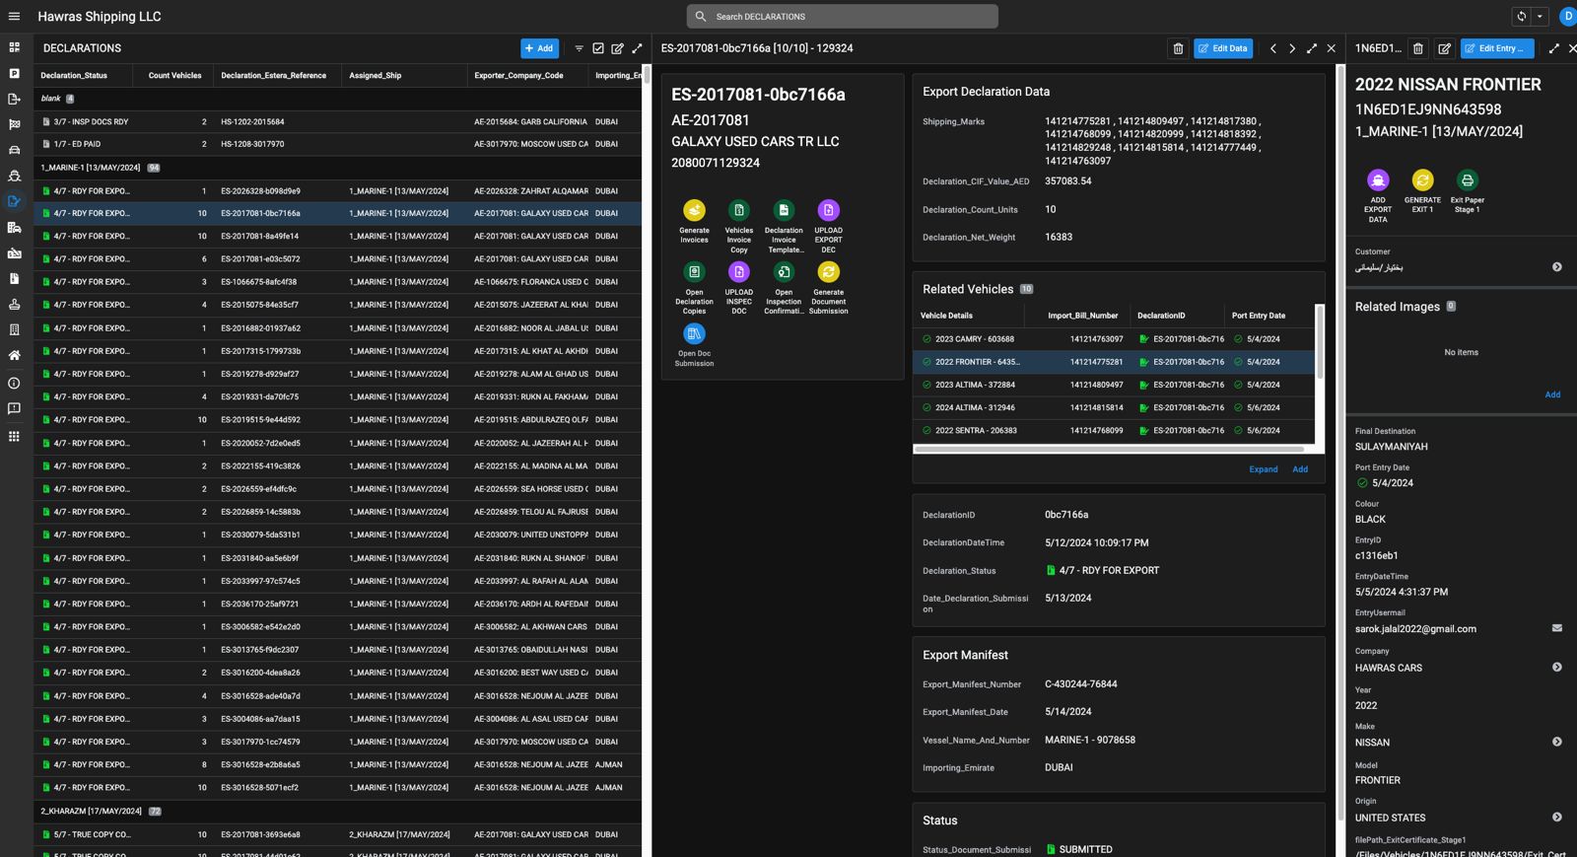Click the Open Declaration Copies action icon
The image size is (1577, 857).
pos(694,271)
